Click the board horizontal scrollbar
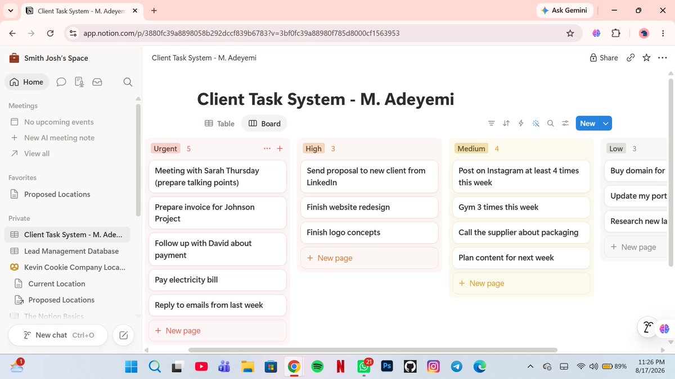 coord(373,350)
